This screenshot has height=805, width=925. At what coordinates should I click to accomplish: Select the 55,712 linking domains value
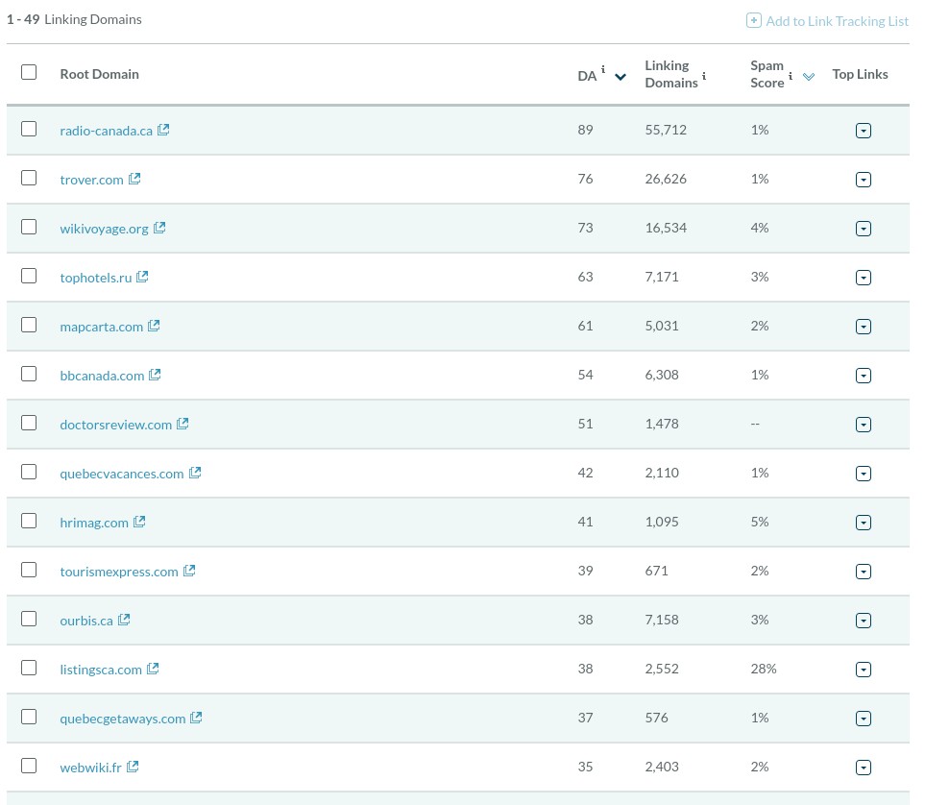coord(666,130)
